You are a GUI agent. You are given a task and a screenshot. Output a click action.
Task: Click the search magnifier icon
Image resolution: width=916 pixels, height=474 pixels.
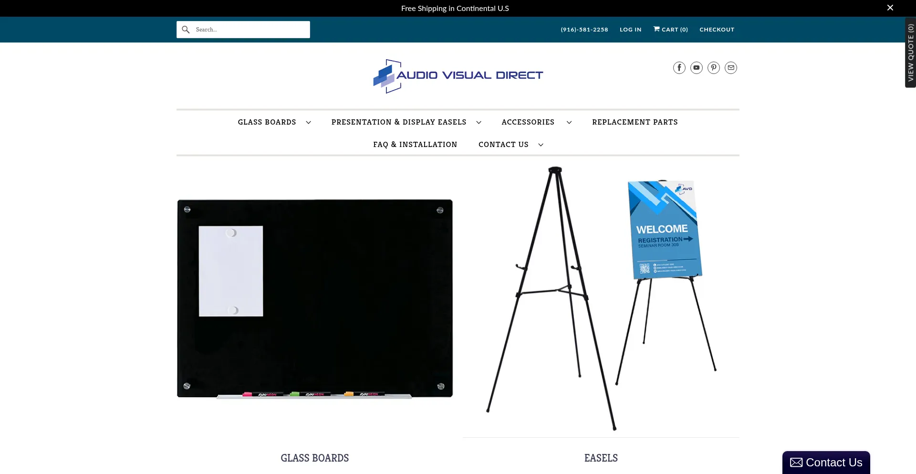(x=186, y=30)
